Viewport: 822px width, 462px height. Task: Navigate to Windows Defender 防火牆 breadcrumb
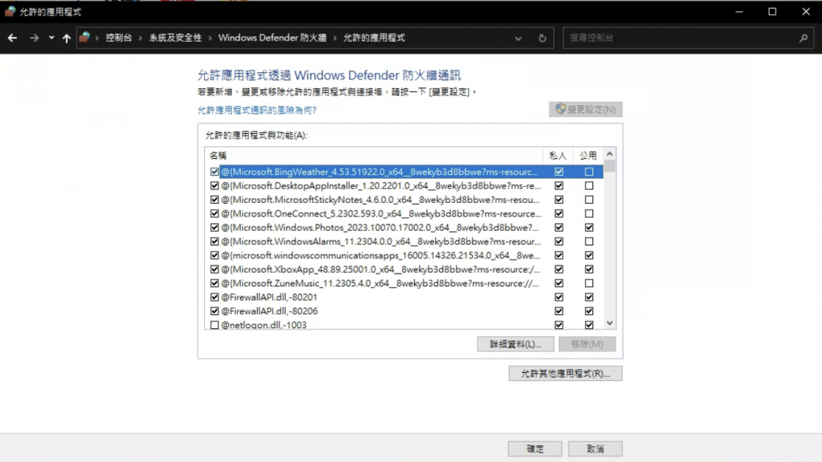(x=272, y=38)
